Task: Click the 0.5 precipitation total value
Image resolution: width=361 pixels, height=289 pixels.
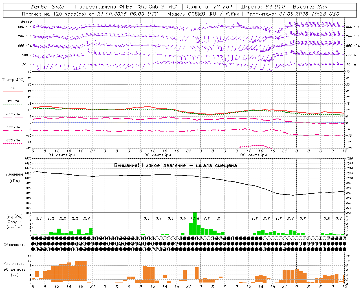Action: point(183,219)
